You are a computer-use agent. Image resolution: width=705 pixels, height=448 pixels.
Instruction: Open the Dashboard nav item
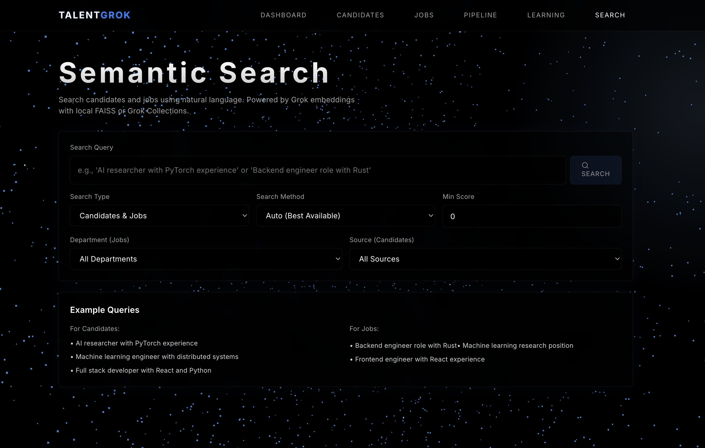pyautogui.click(x=283, y=15)
